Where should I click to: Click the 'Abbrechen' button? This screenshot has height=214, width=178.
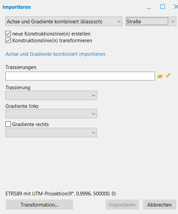[x=159, y=205]
